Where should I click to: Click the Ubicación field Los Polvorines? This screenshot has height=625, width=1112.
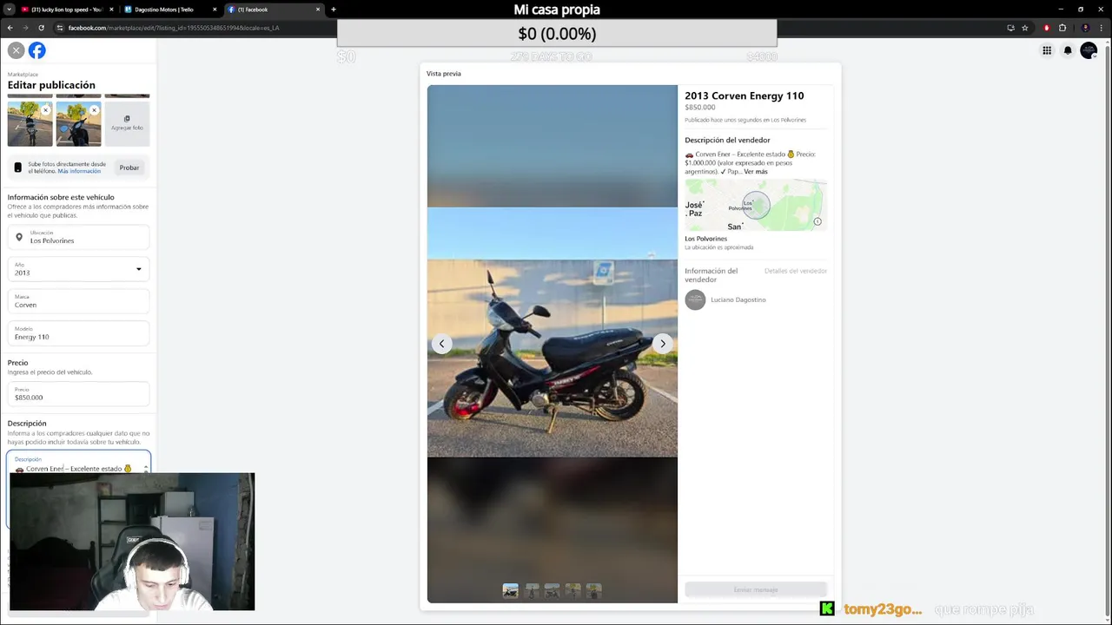[78, 237]
